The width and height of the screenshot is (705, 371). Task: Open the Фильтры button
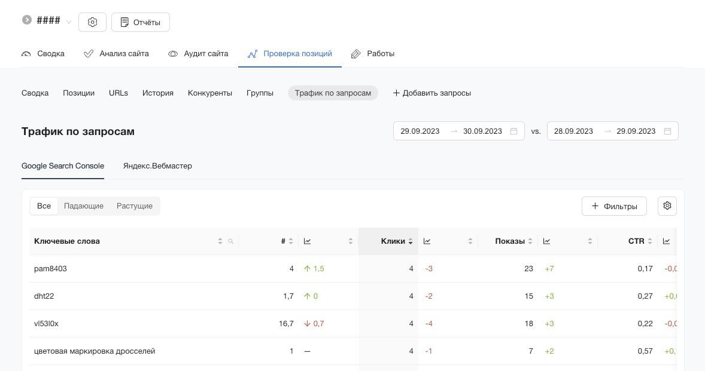pos(614,206)
